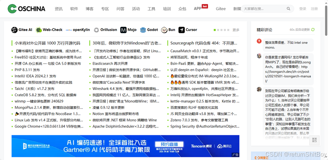The width and height of the screenshot is (328, 160).
Task: Open the 软件 nav item
Action: [74, 9]
